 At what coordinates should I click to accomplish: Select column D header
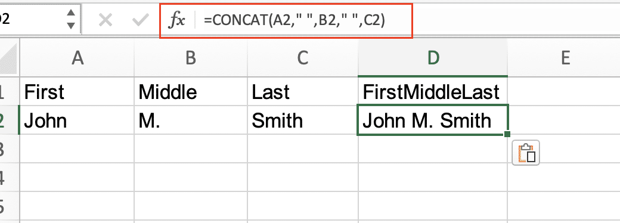click(433, 58)
